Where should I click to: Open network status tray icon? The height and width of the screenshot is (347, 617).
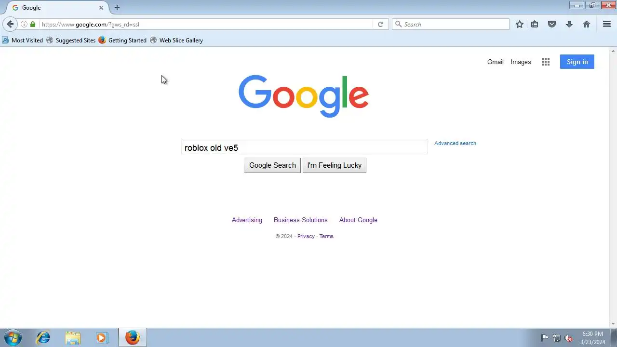pyautogui.click(x=557, y=338)
